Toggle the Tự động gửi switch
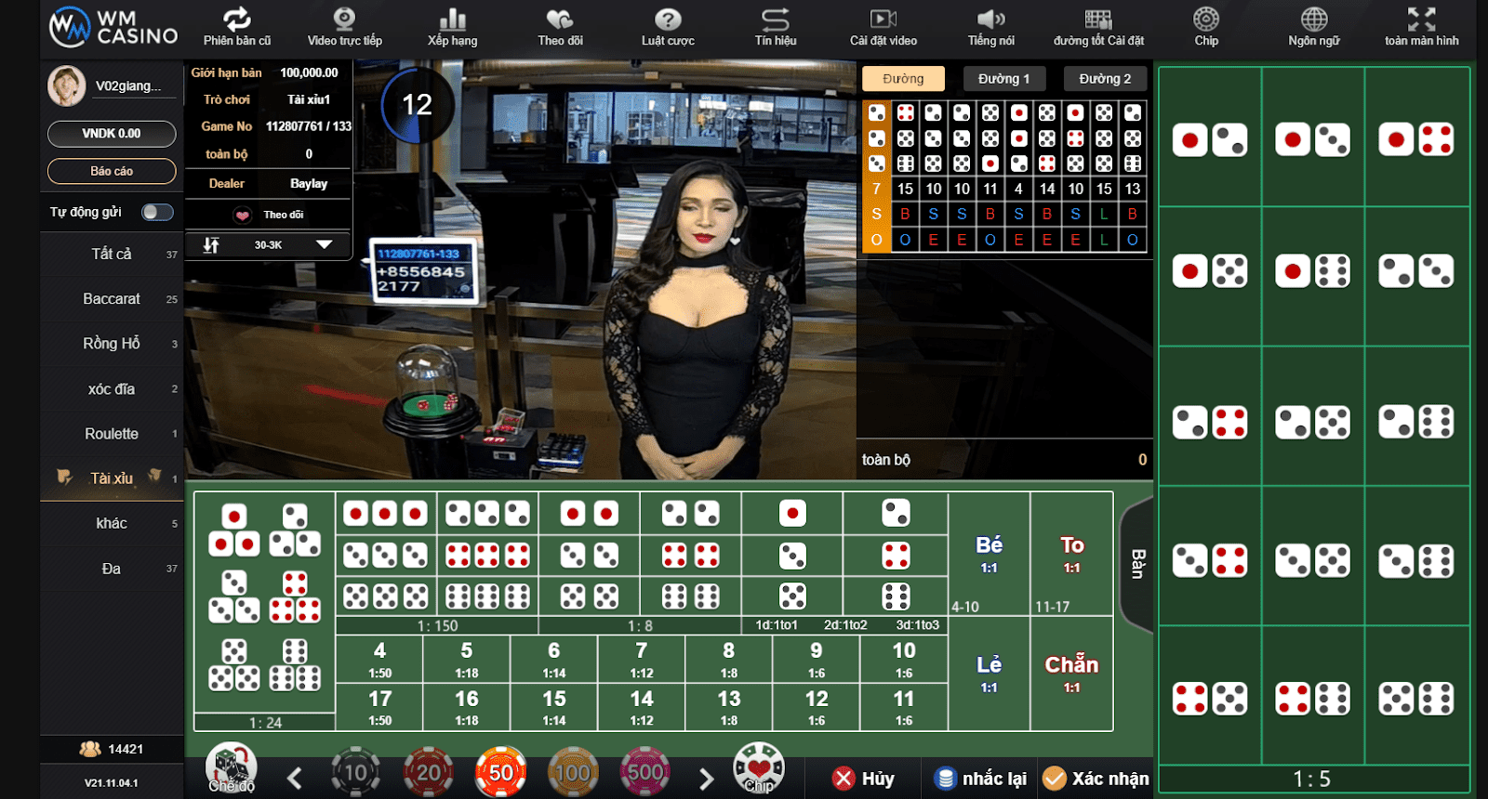The width and height of the screenshot is (1488, 799). [157, 212]
